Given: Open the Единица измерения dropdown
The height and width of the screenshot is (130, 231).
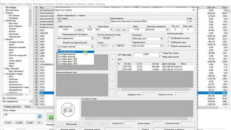Looking at the screenshot, I should [167, 30].
